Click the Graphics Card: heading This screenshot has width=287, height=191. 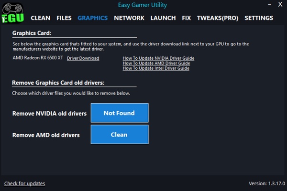click(x=32, y=33)
